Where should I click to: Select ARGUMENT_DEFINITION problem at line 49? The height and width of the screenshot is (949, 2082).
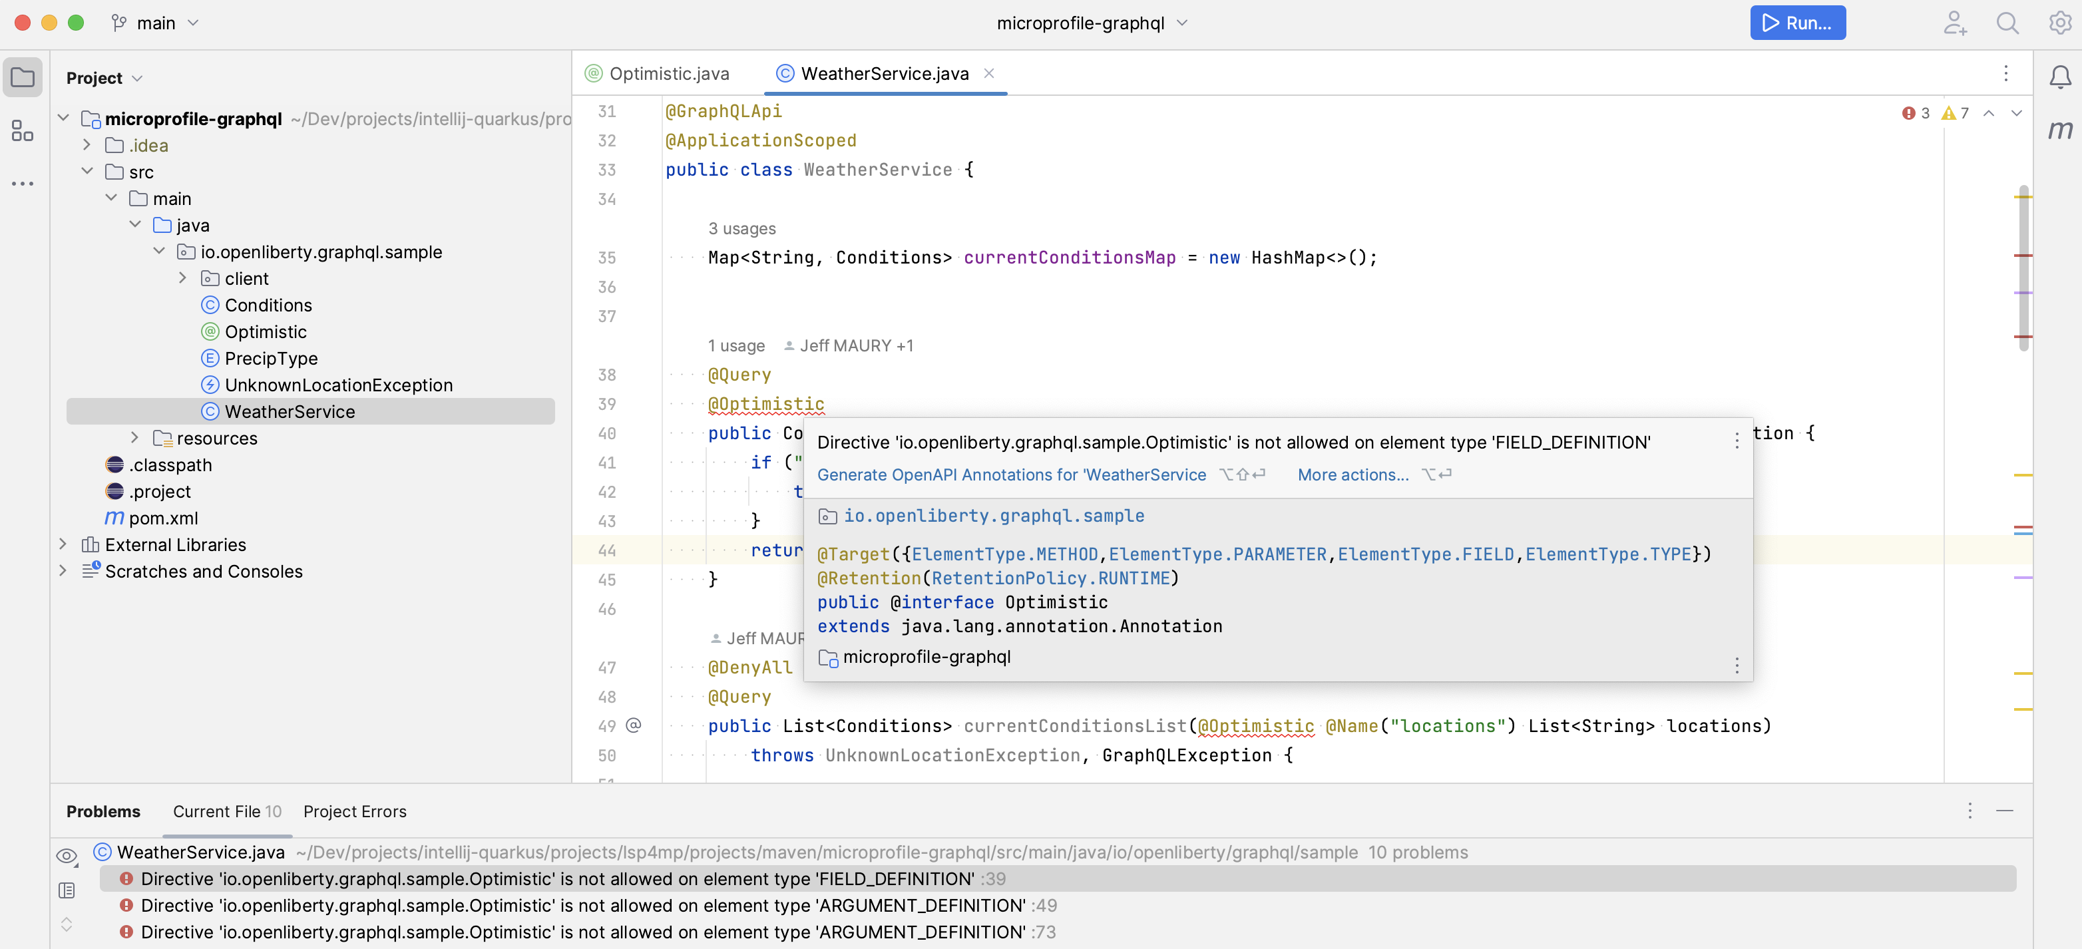pos(1057,905)
